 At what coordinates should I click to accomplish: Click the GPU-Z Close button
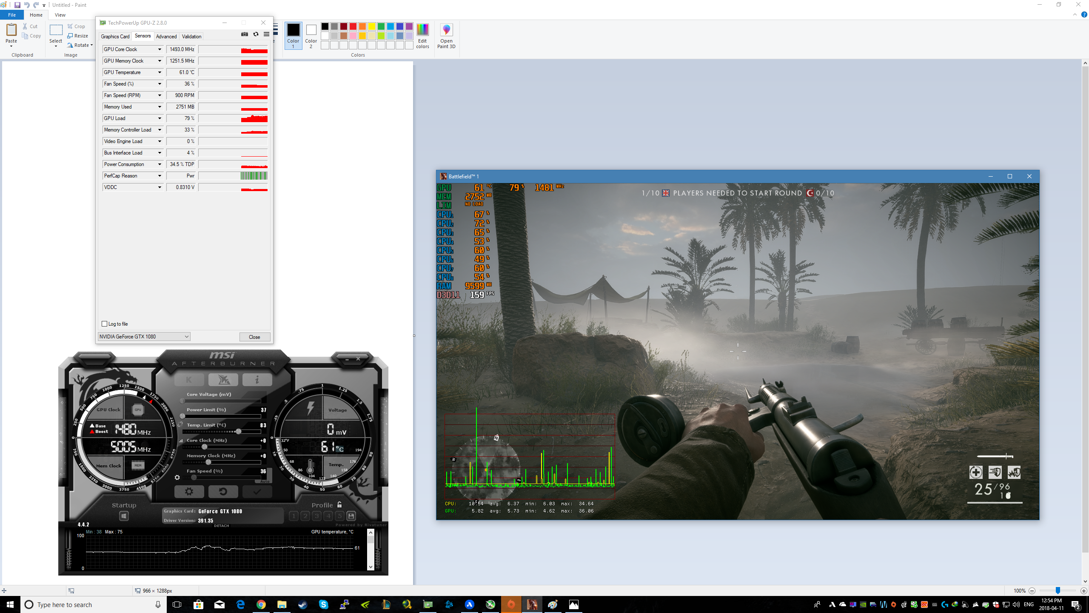pyautogui.click(x=254, y=337)
